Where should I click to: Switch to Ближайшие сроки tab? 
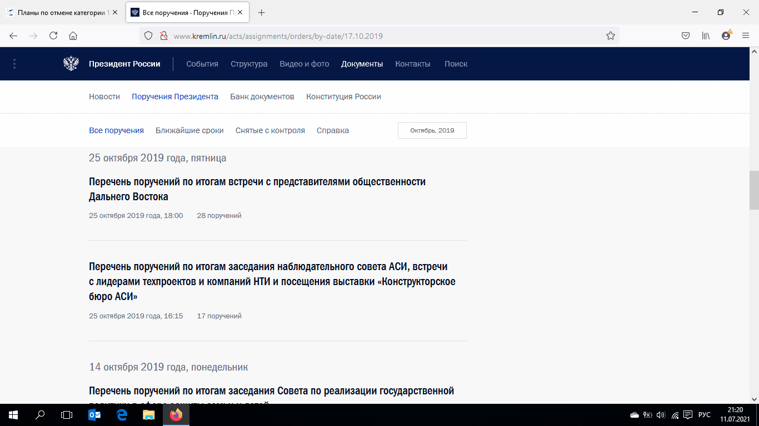pyautogui.click(x=189, y=130)
